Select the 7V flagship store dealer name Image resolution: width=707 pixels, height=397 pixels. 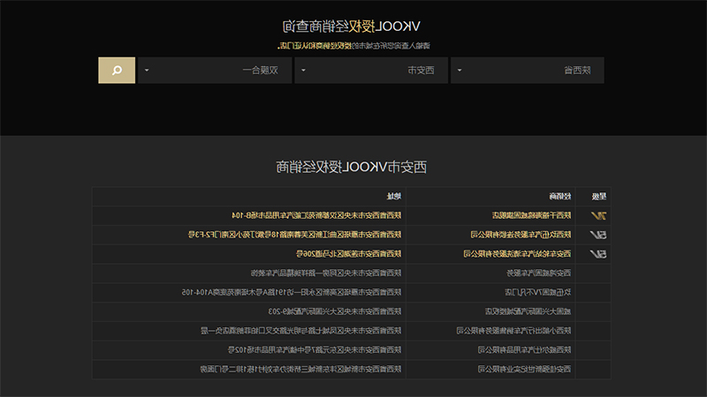(532, 215)
